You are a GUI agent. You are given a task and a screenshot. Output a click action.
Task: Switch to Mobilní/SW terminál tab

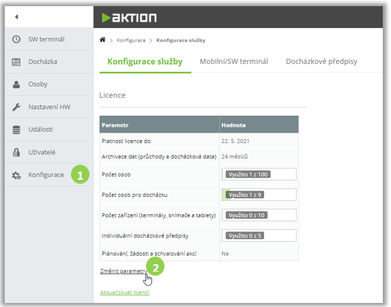(234, 61)
